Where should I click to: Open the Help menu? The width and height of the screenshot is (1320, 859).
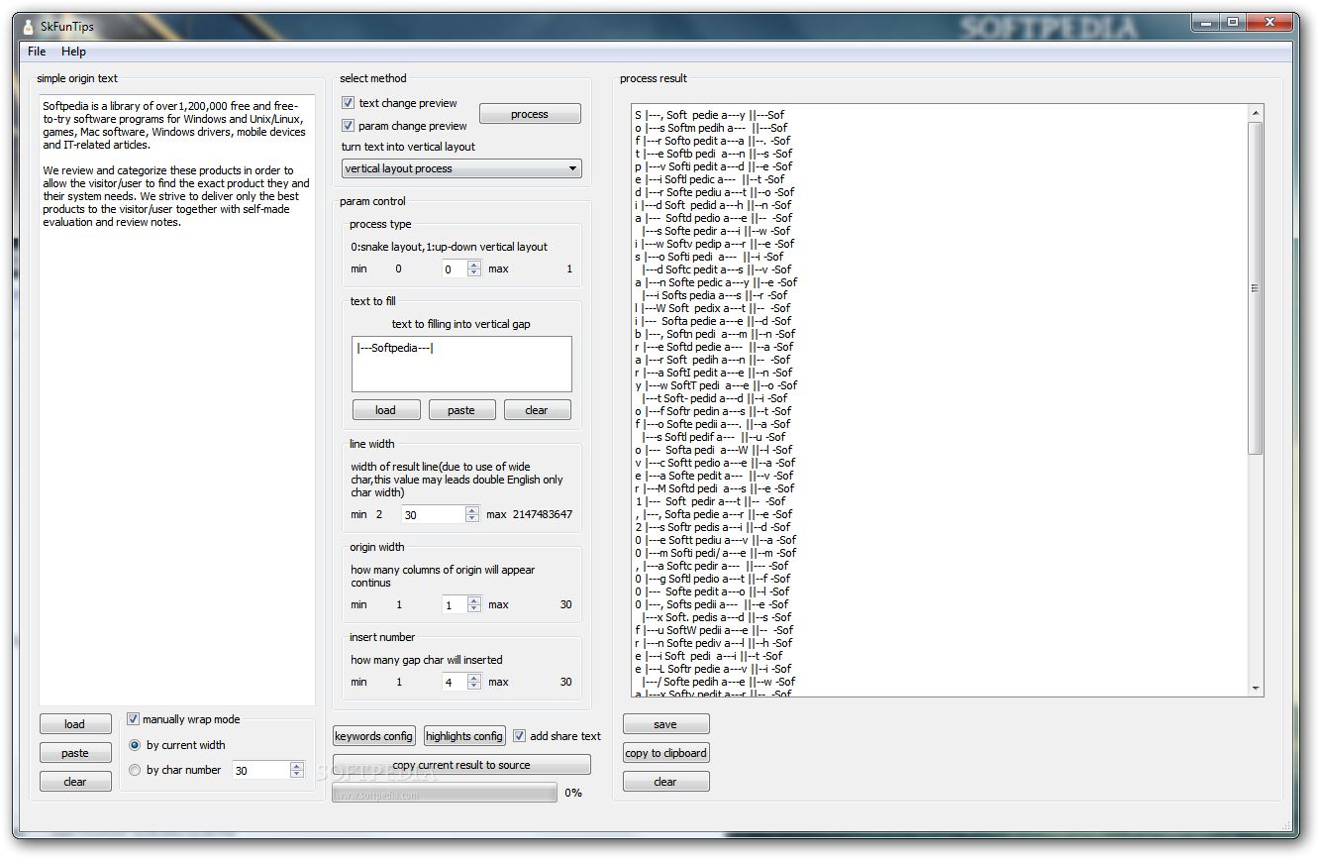tap(73, 52)
